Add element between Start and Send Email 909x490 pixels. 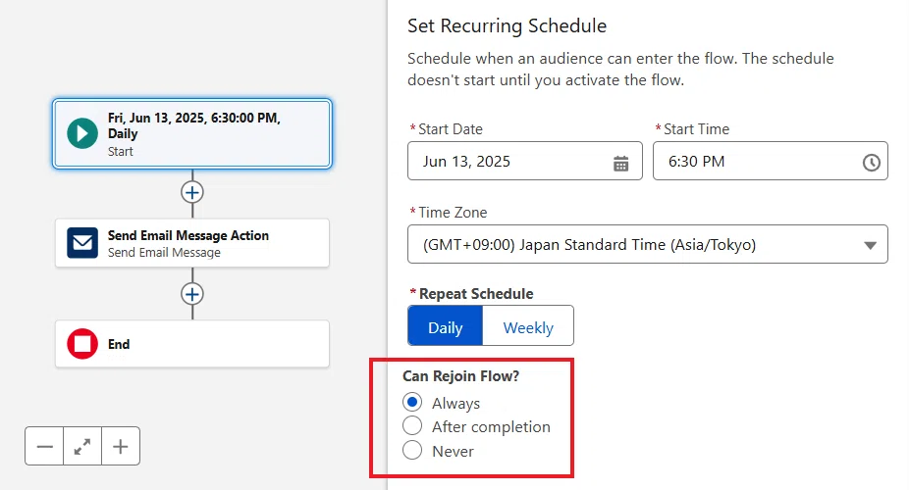(191, 193)
